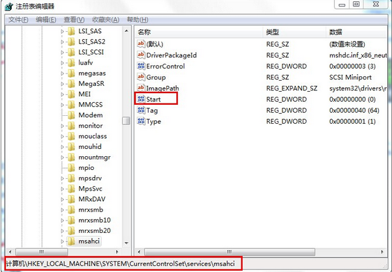Click the DriverPackageId string icon
392x272 pixels.
(x=140, y=55)
